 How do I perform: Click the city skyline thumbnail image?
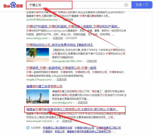[37, 96]
